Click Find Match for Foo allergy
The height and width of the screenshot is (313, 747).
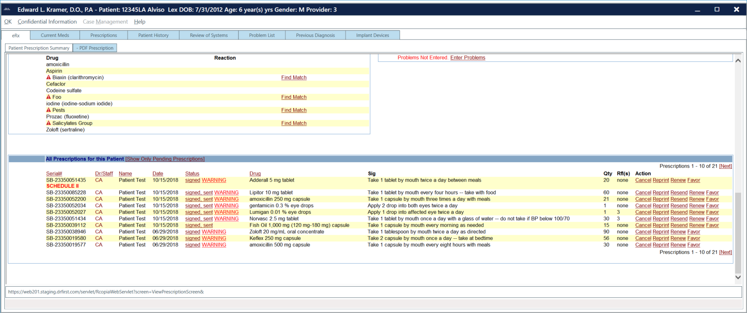coord(294,97)
